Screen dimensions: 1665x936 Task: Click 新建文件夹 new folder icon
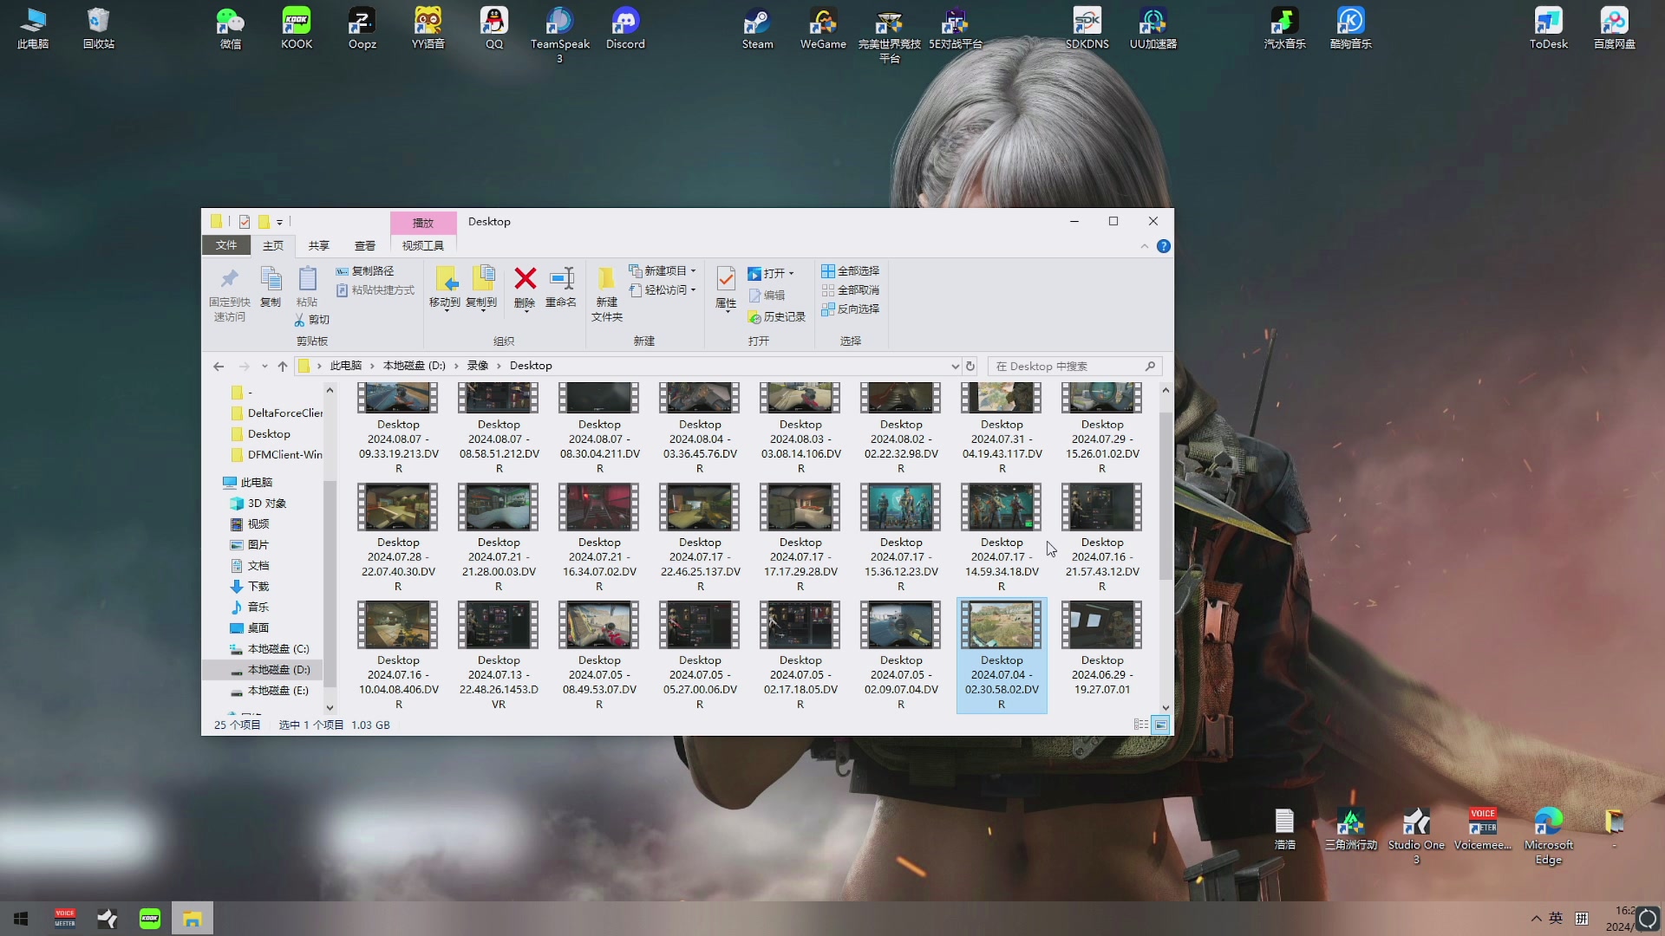point(607,295)
